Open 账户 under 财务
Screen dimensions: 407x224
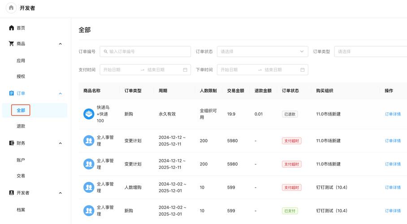21,160
